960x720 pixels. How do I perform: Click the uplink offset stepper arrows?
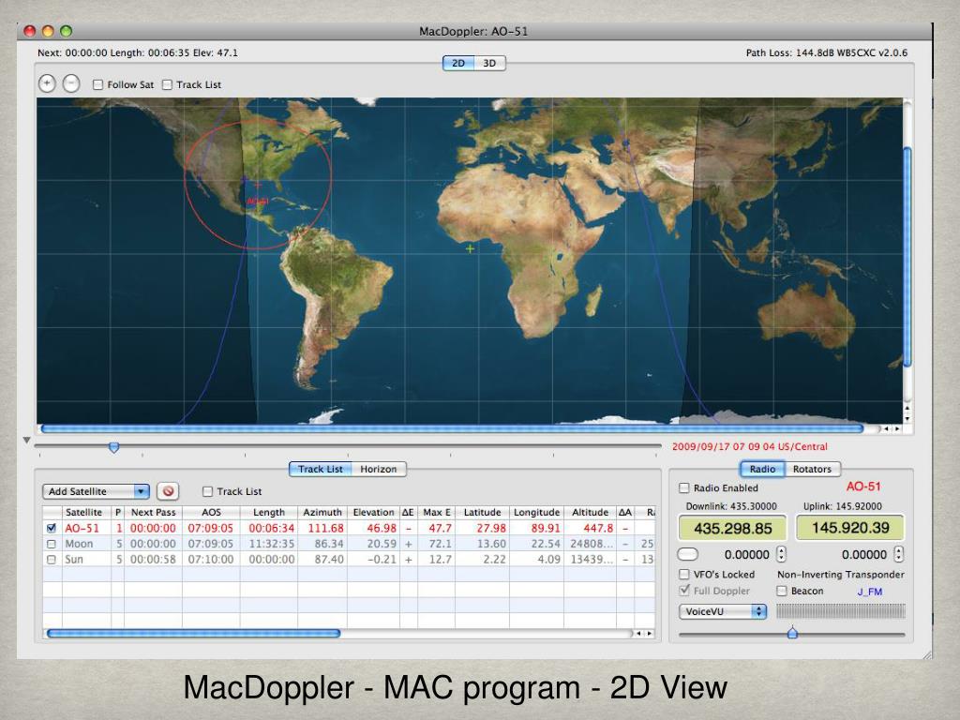(x=898, y=554)
